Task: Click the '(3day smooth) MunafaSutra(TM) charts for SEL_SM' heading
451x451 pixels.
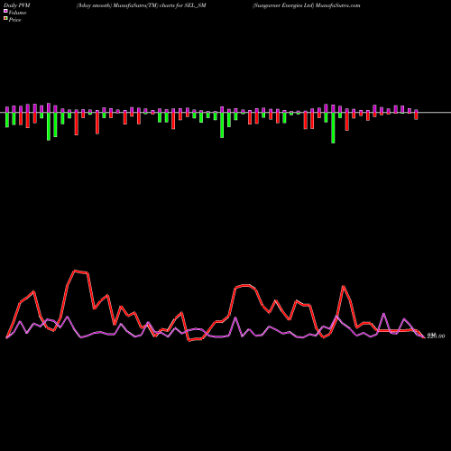Action: 142,5
